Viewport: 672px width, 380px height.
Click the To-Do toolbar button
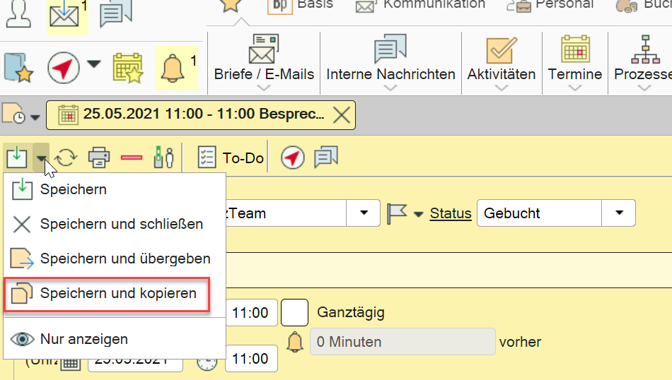click(x=231, y=158)
